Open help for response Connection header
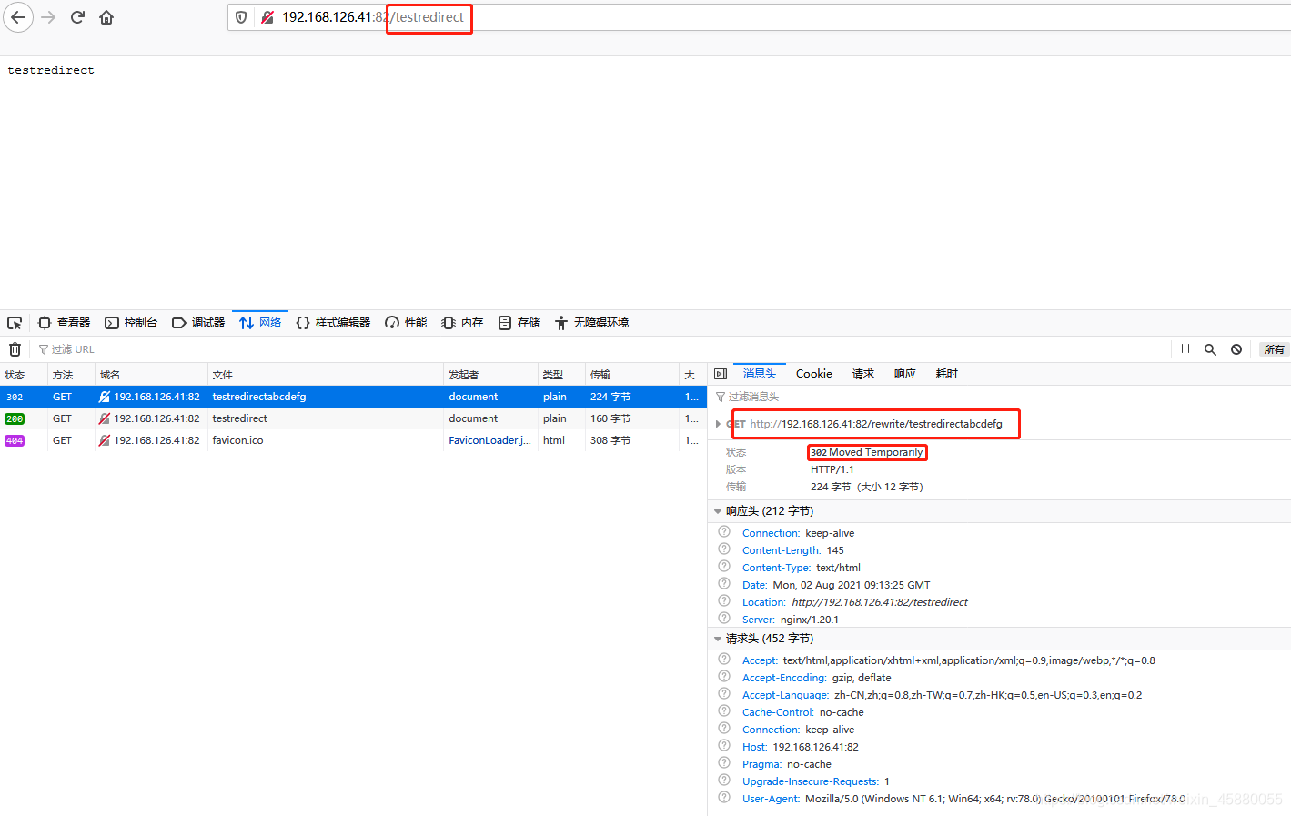 pyautogui.click(x=724, y=532)
